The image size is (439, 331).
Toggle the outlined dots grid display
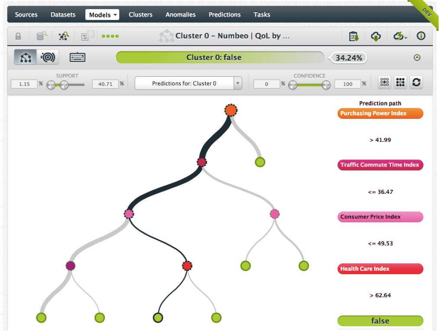[384, 82]
